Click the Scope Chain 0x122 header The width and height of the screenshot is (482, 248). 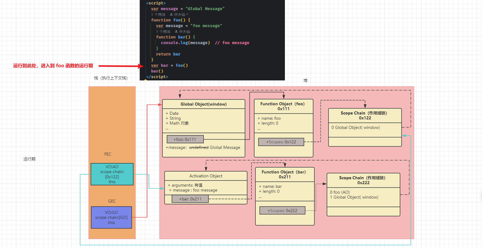tap(364, 115)
